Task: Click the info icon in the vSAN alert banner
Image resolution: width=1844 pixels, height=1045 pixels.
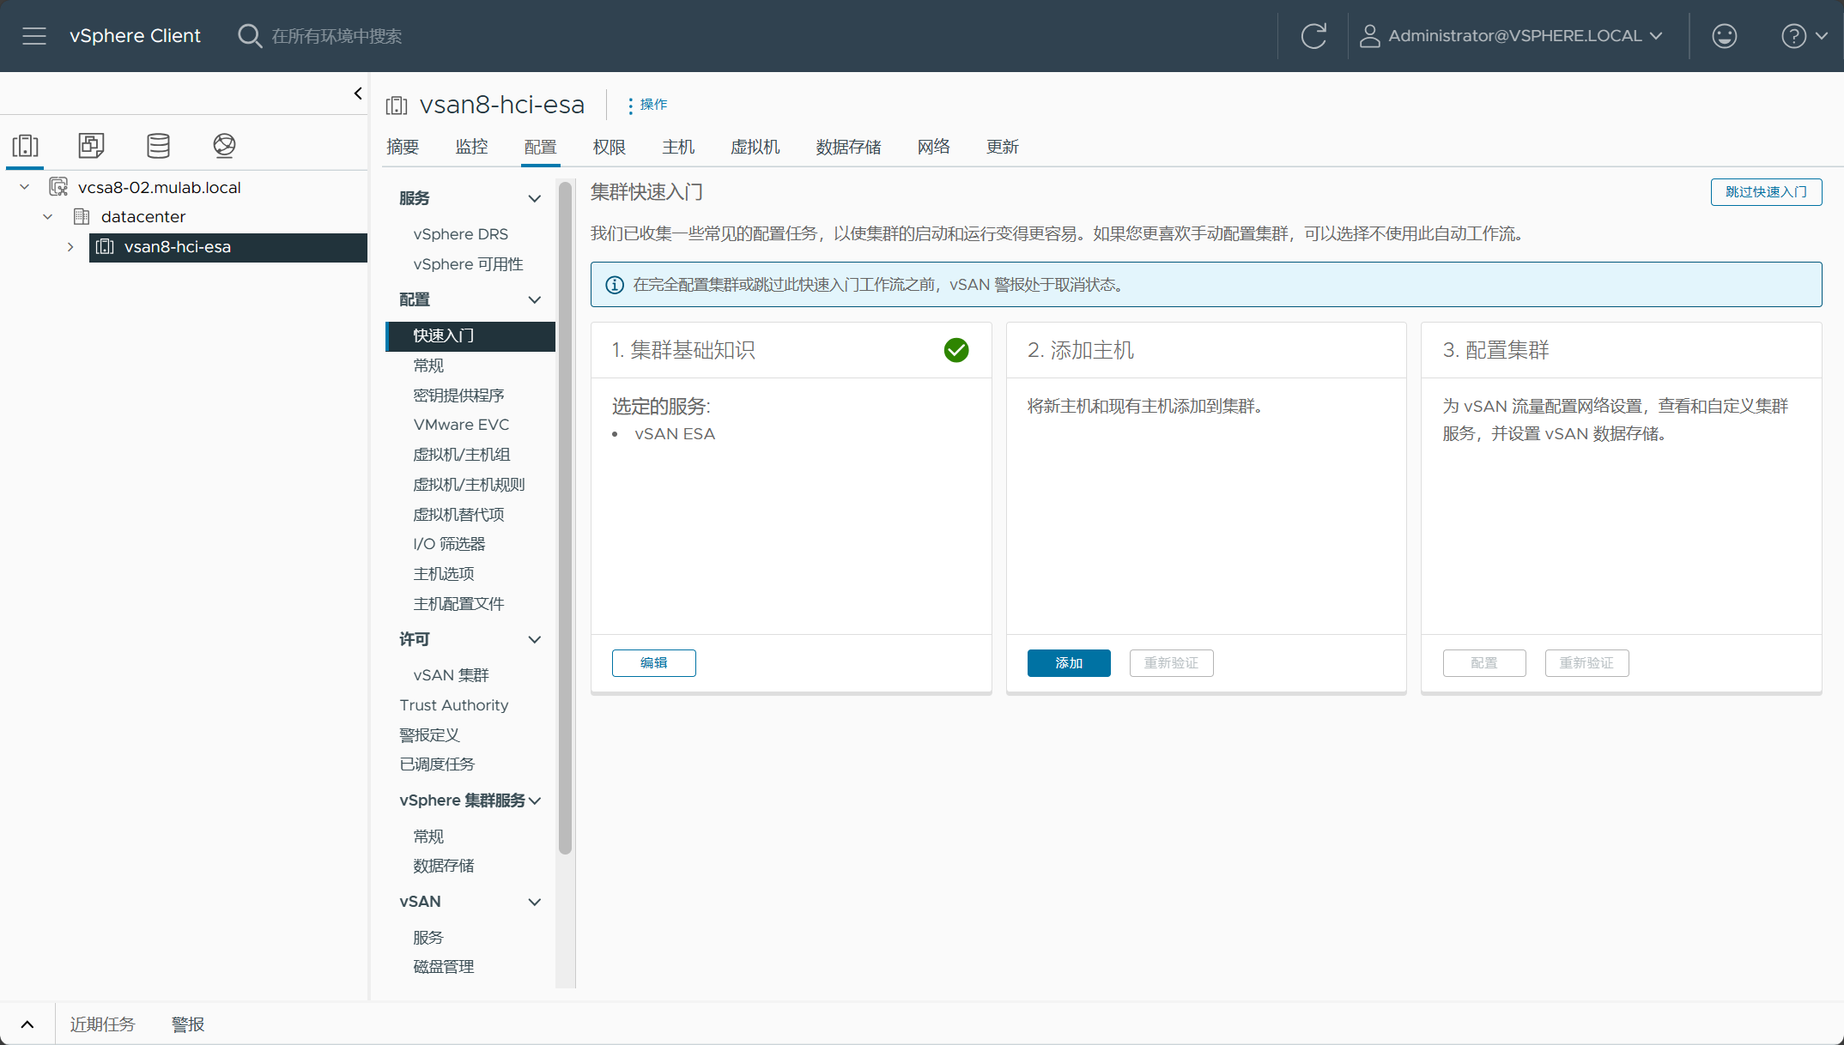Action: coord(615,285)
